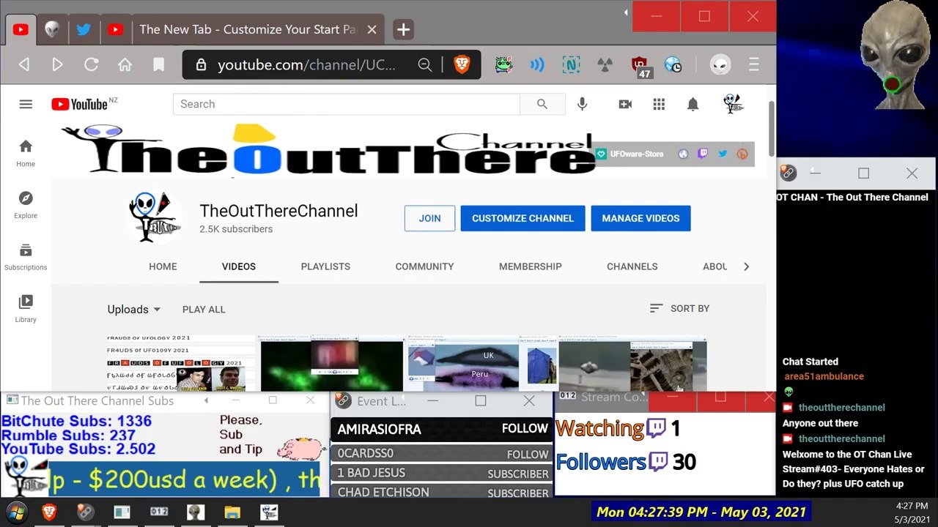Open the browser home page

(125, 65)
